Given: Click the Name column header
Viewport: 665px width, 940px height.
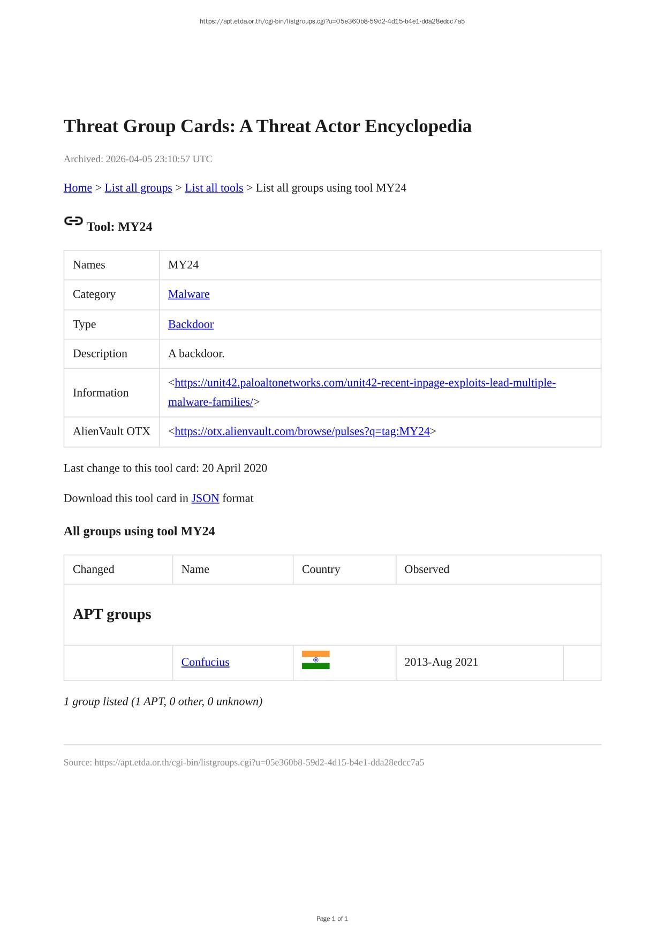Looking at the screenshot, I should [195, 570].
